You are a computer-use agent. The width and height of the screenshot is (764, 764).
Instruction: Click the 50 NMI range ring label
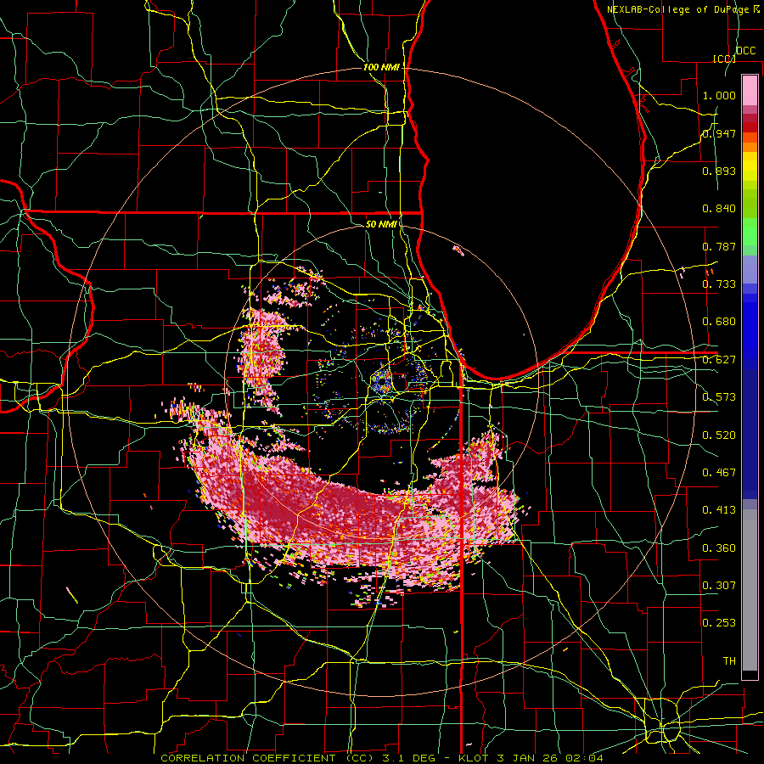pyautogui.click(x=381, y=224)
